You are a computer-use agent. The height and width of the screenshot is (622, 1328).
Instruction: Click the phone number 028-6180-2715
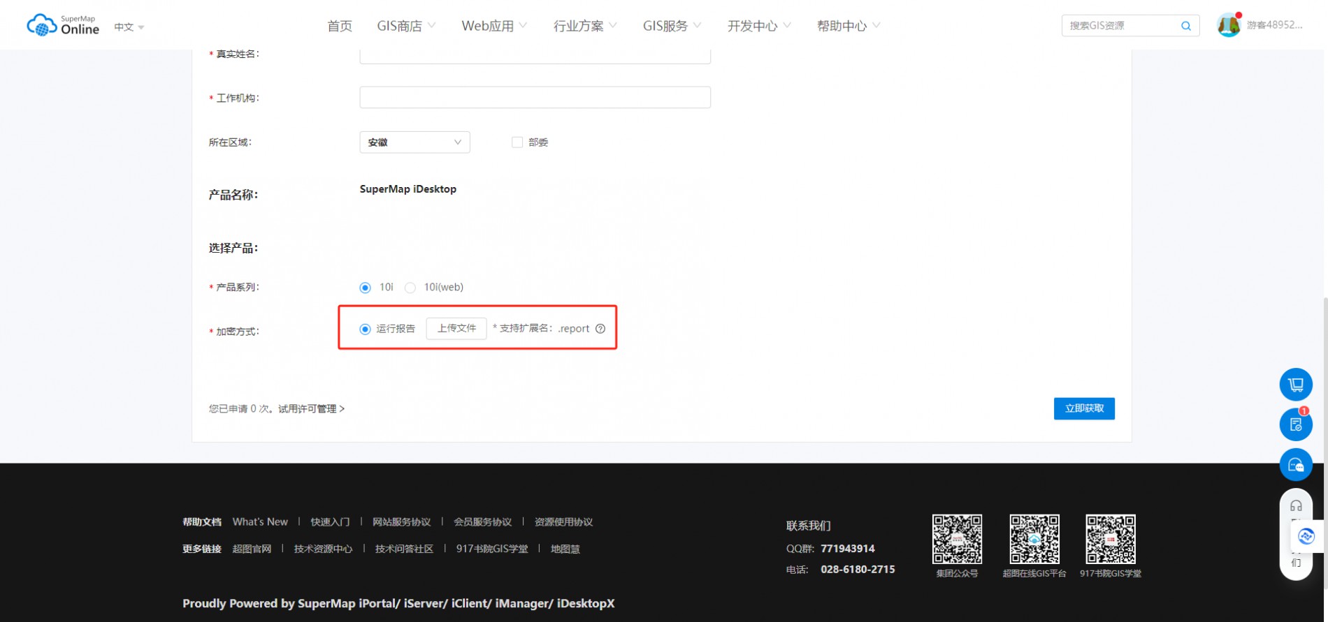point(858,570)
